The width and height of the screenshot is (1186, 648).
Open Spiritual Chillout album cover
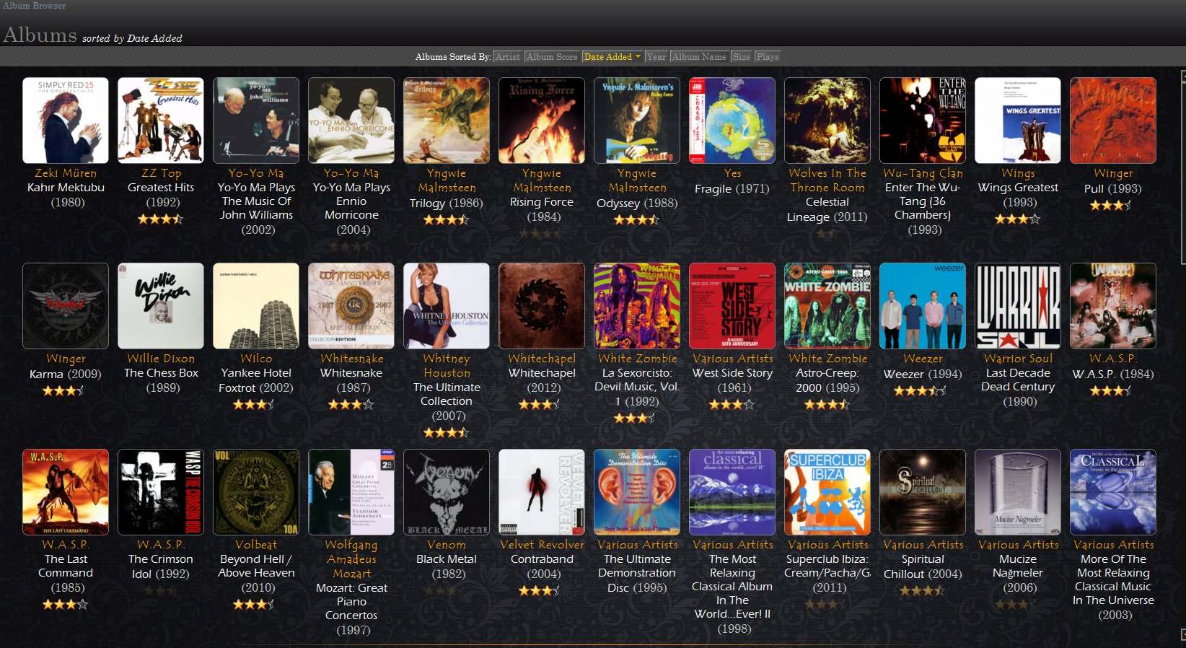point(923,492)
